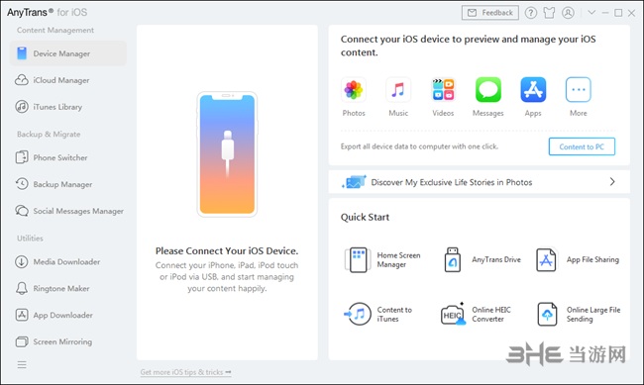Open AnyTrans Drive
The image size is (644, 385).
point(483,260)
